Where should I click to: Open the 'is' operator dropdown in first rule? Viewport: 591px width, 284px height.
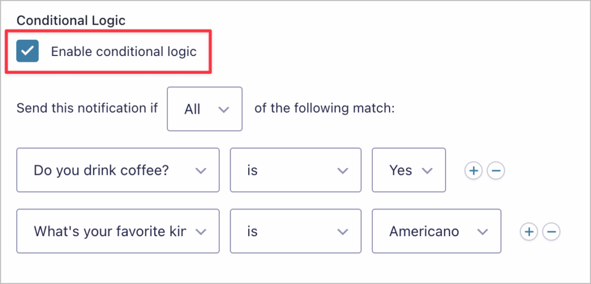coord(295,170)
